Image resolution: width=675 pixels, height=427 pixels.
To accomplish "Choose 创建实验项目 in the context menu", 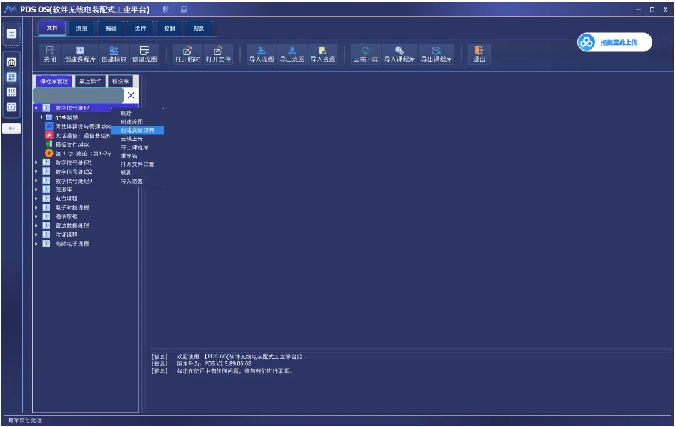I will point(137,130).
